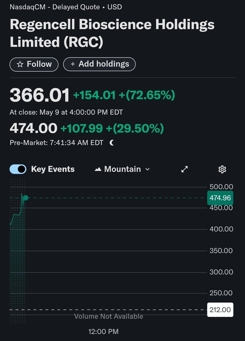Click the 350.00 axis label
The width and height of the screenshot is (245, 341).
[221, 251]
